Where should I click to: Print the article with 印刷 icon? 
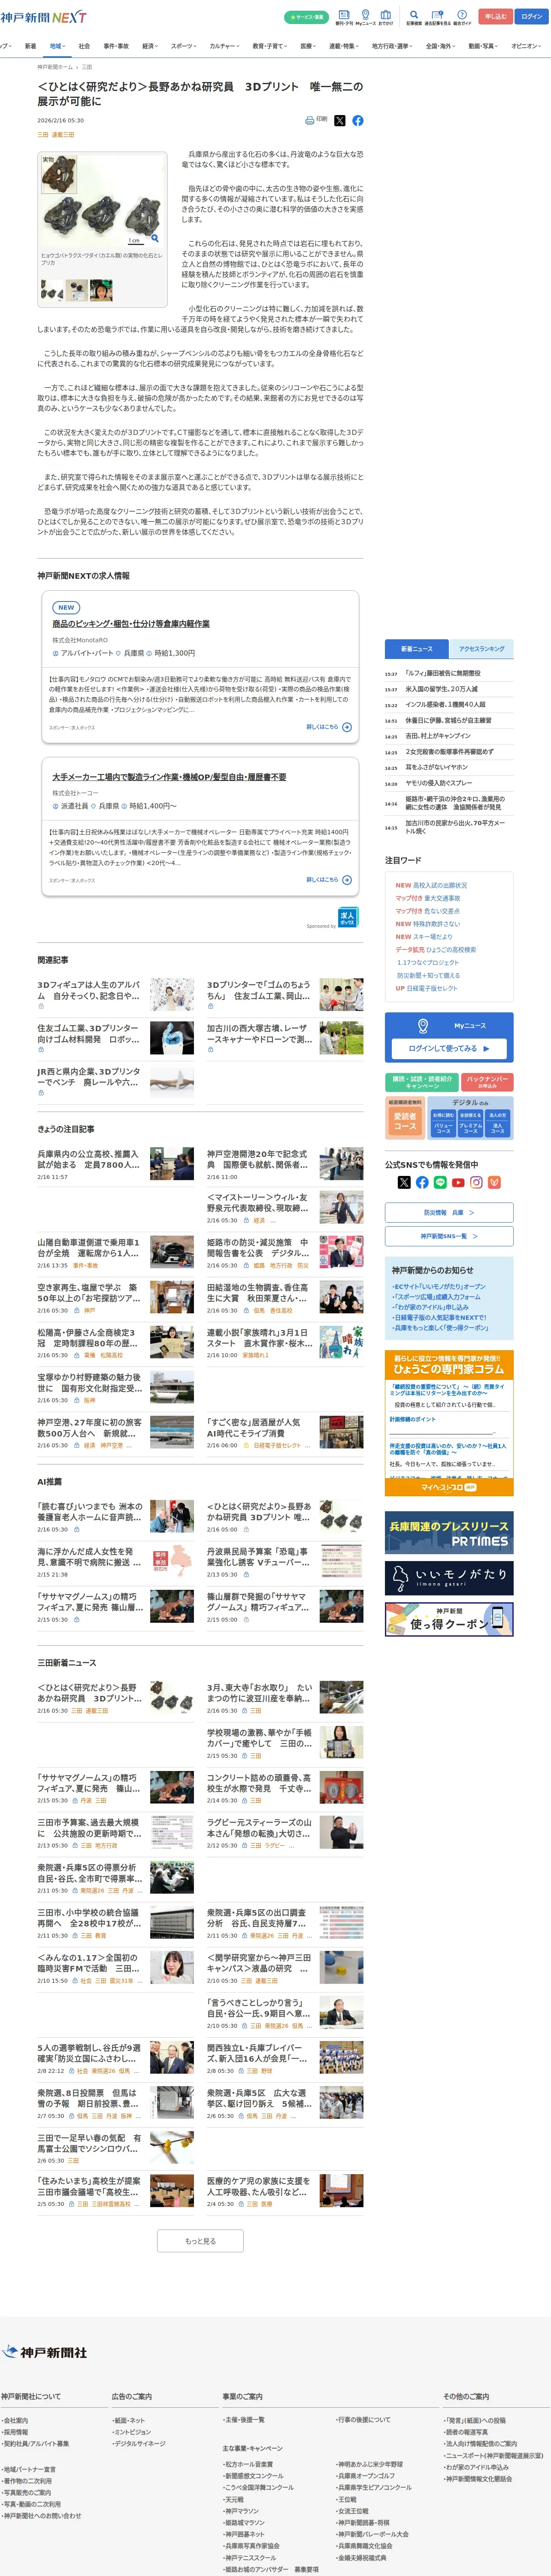tap(316, 120)
